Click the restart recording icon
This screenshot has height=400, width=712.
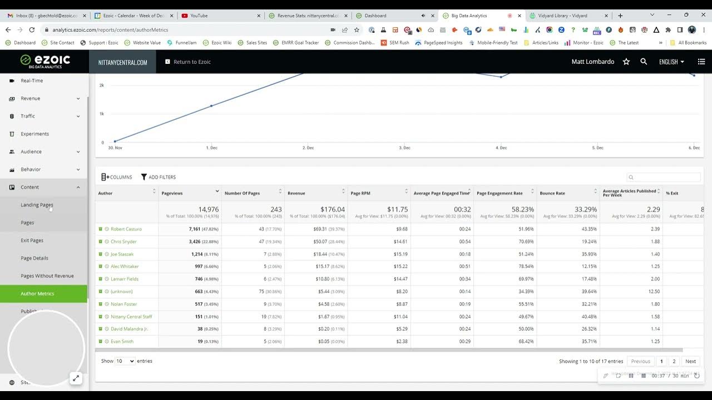pyautogui.click(x=697, y=376)
